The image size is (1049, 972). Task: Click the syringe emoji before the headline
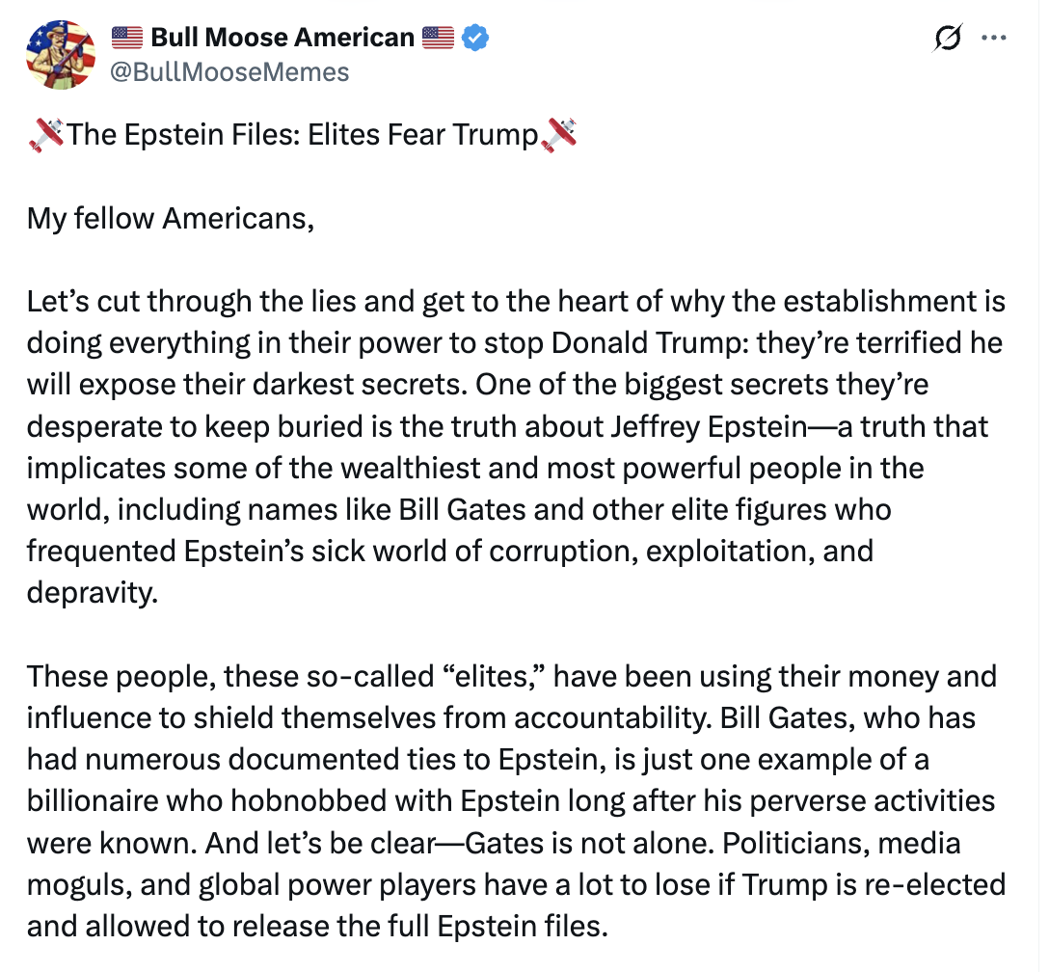point(46,135)
